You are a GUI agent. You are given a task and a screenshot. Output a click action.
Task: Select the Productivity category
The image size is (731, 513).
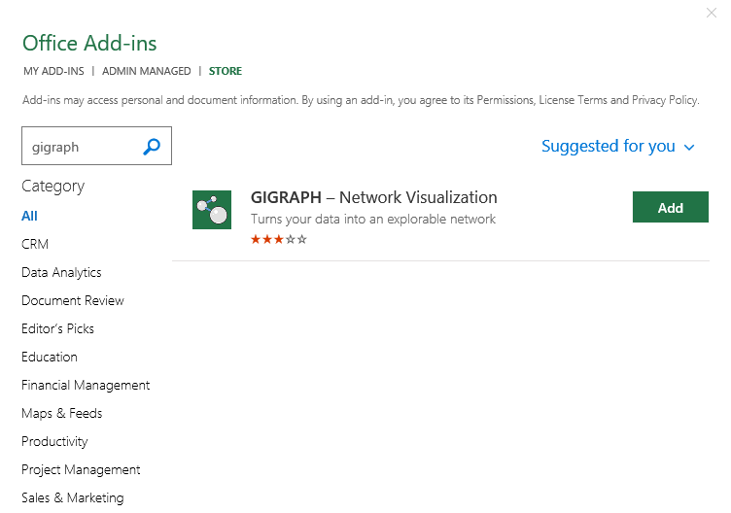tap(54, 442)
